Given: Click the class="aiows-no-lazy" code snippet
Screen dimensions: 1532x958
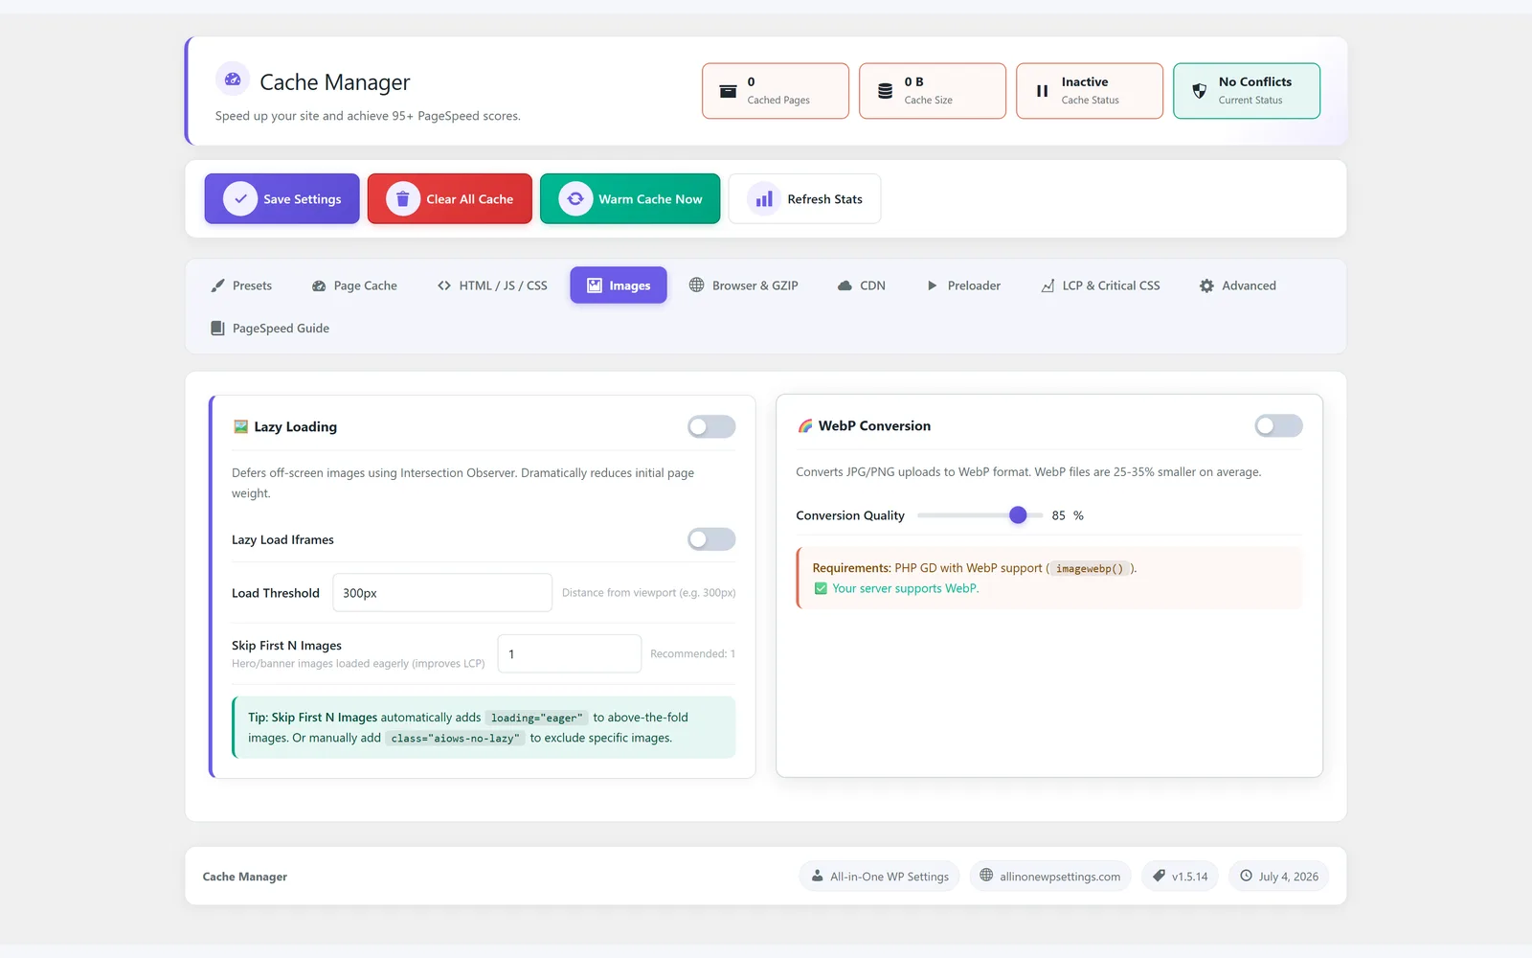Looking at the screenshot, I should click(455, 739).
